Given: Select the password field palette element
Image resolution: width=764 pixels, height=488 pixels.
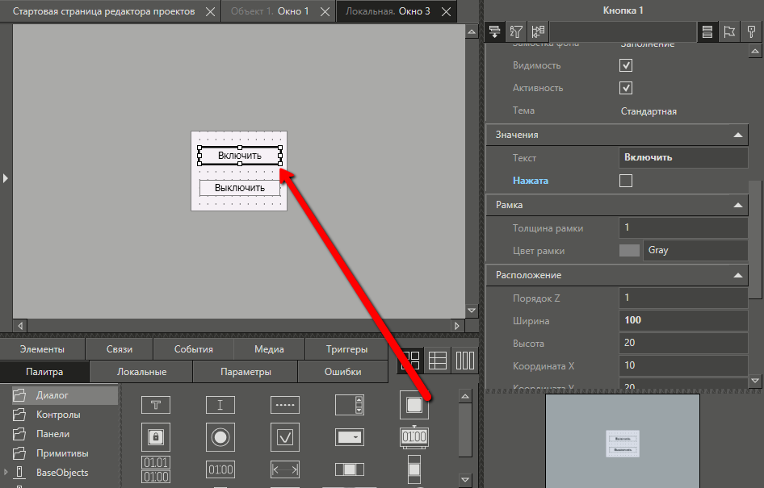Looking at the screenshot, I should [x=155, y=437].
